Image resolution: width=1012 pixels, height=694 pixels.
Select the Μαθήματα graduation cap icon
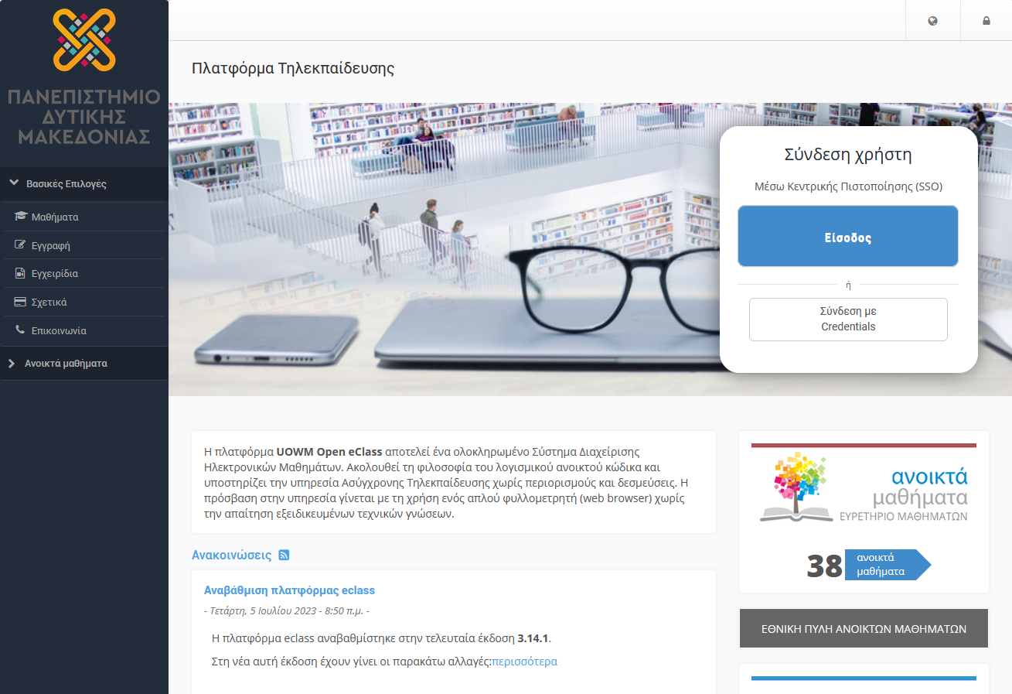click(21, 216)
